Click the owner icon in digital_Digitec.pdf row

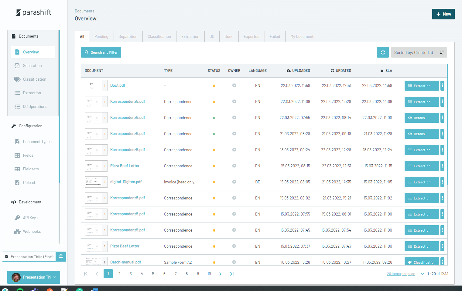234,182
